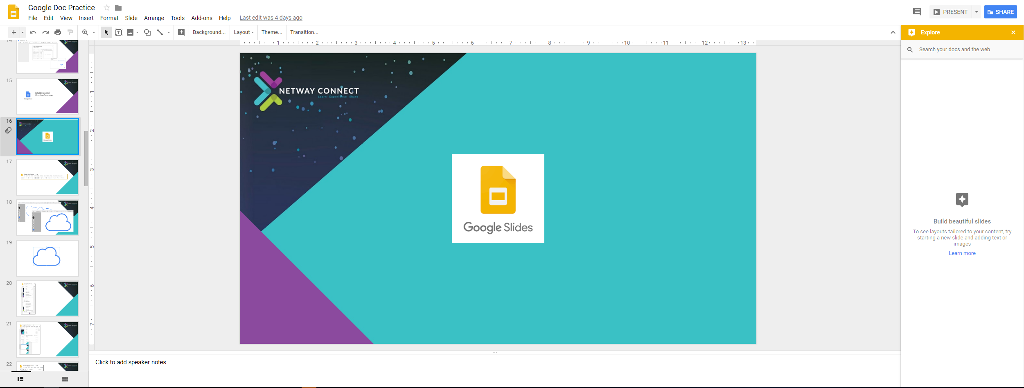Select slide 19 thumbnail with cloud
1024x388 pixels.
coord(47,258)
